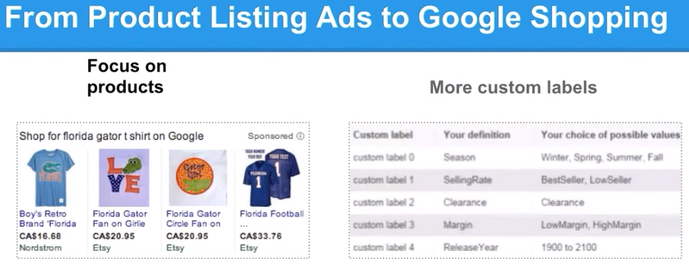Click the Sponsored info icon

[300, 136]
